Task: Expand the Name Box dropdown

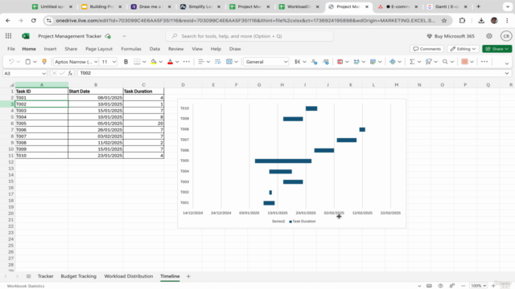Action: [x=43, y=73]
